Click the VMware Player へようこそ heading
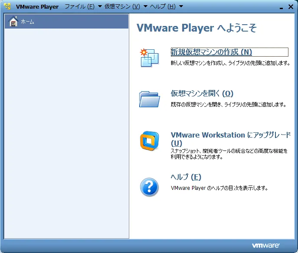298x253 pixels. point(196,28)
